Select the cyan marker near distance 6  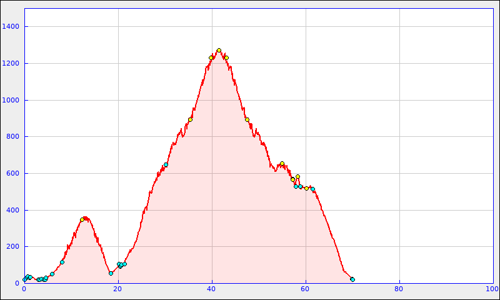52,274
